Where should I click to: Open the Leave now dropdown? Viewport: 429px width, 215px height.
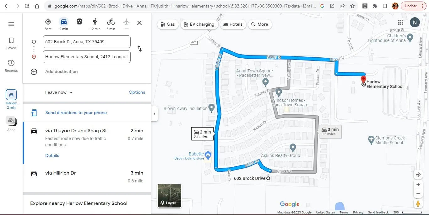[59, 92]
